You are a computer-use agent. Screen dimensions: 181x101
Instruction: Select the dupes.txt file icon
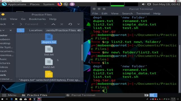pos(49,37)
